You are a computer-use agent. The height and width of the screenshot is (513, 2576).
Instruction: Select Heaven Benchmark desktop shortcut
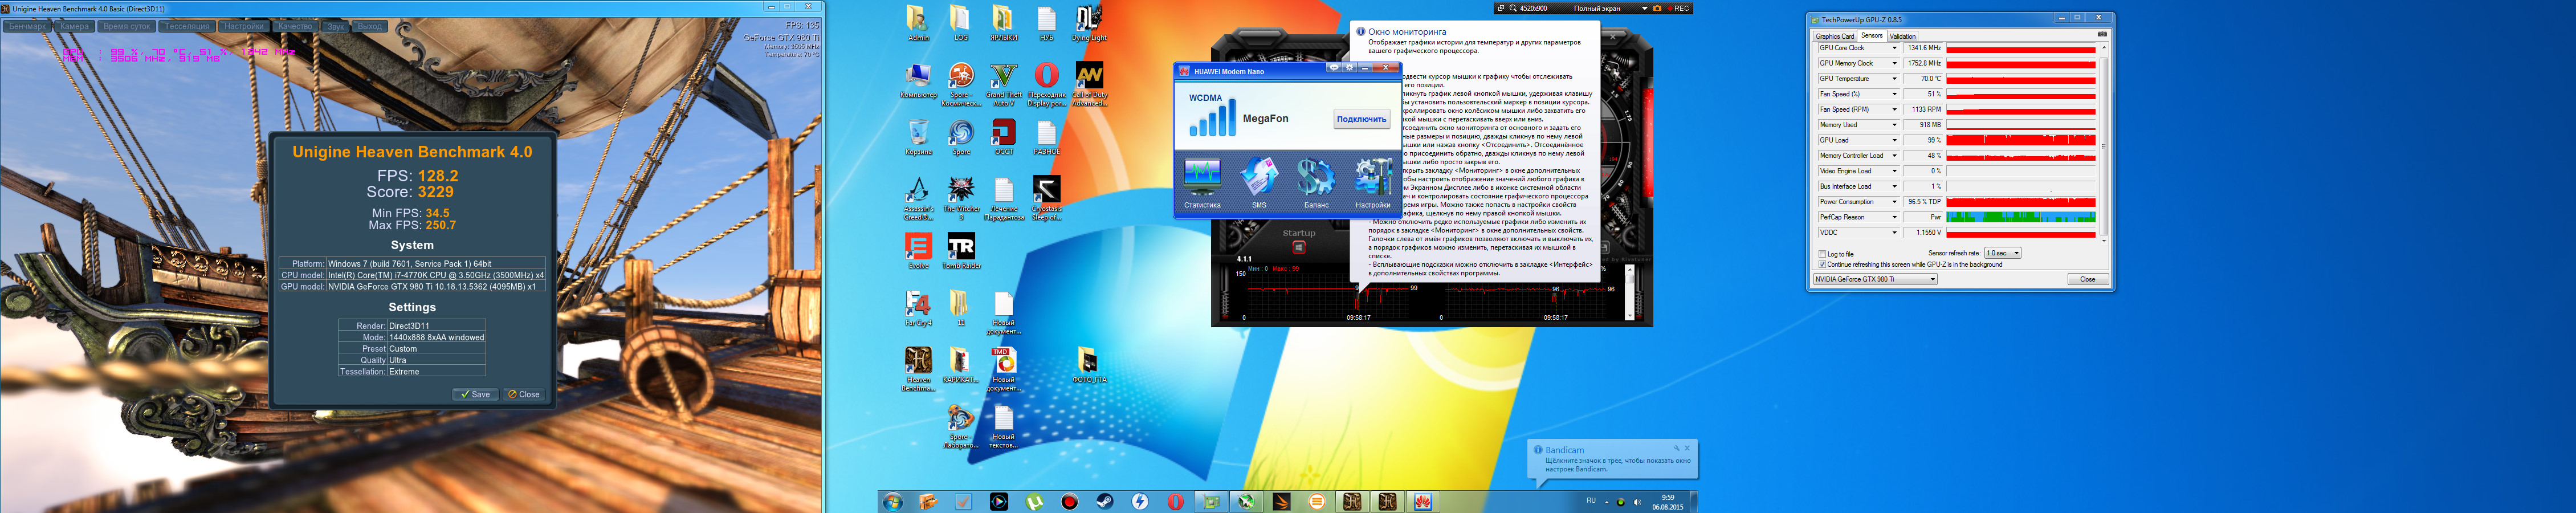[x=918, y=369]
